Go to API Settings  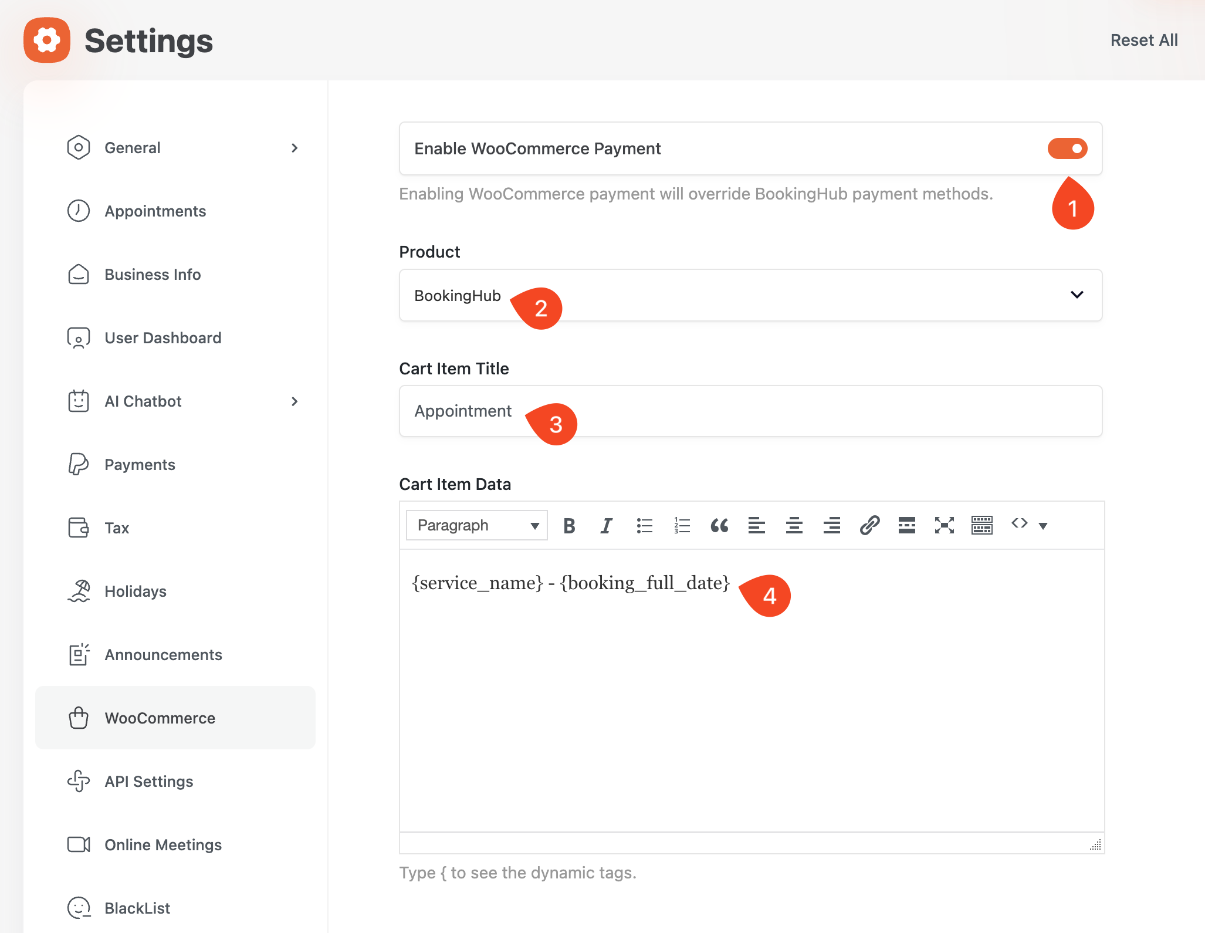pos(148,782)
